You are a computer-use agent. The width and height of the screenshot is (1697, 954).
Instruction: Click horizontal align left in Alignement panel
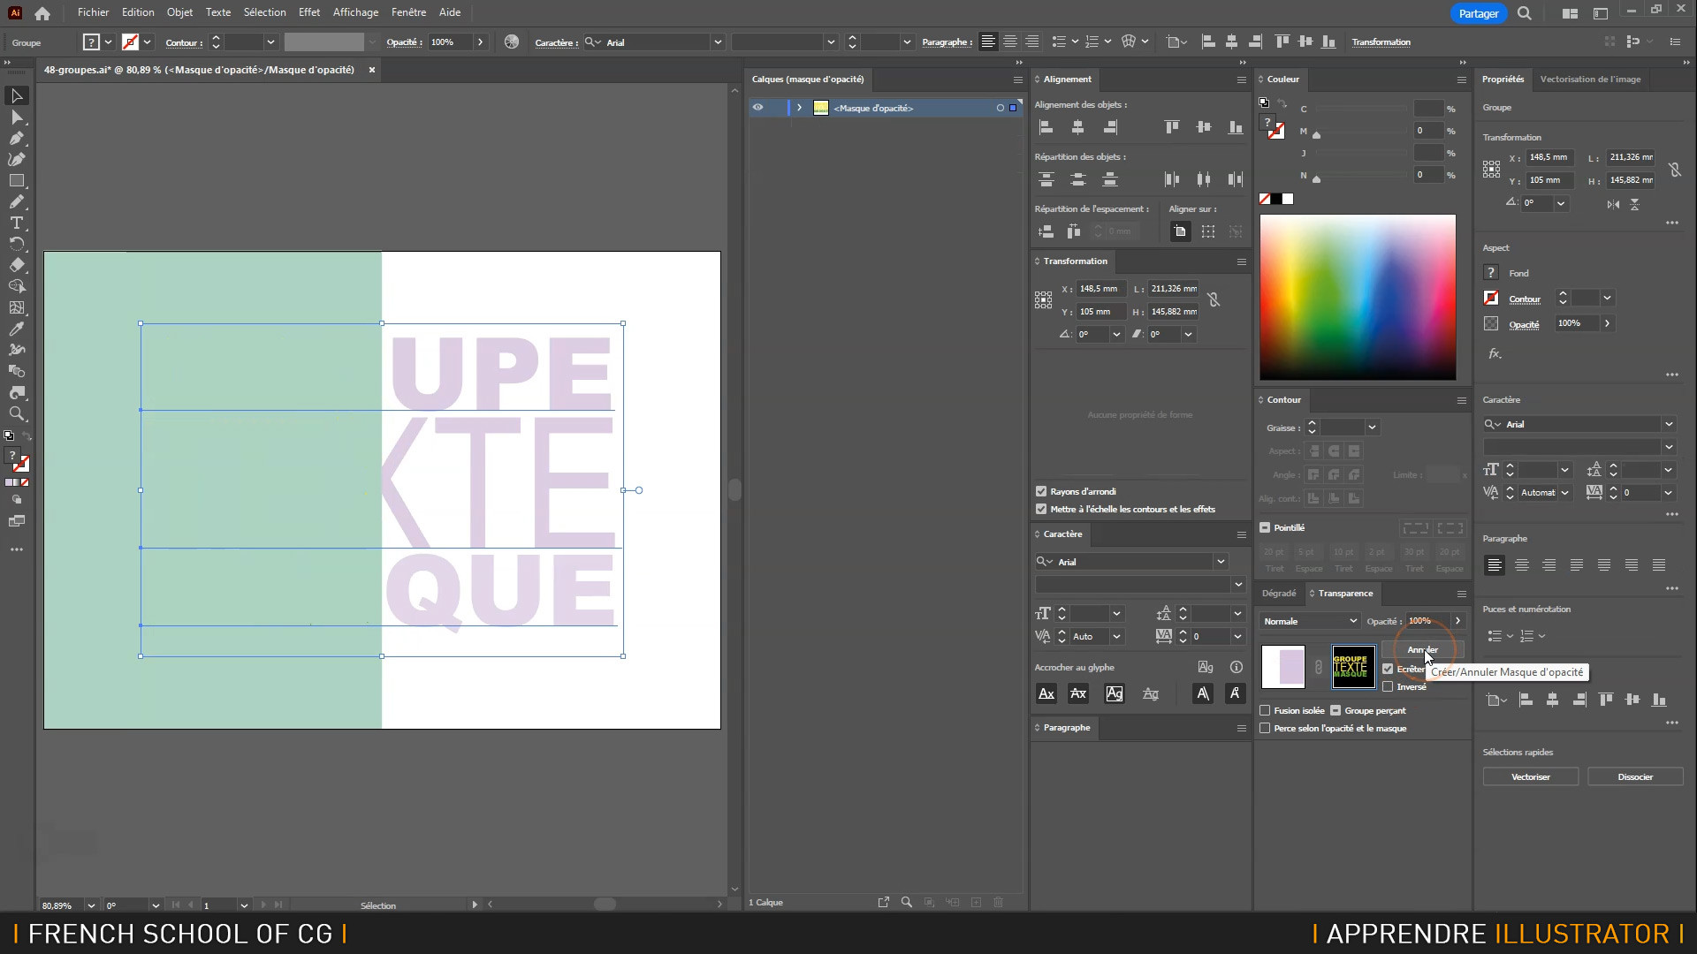point(1046,127)
